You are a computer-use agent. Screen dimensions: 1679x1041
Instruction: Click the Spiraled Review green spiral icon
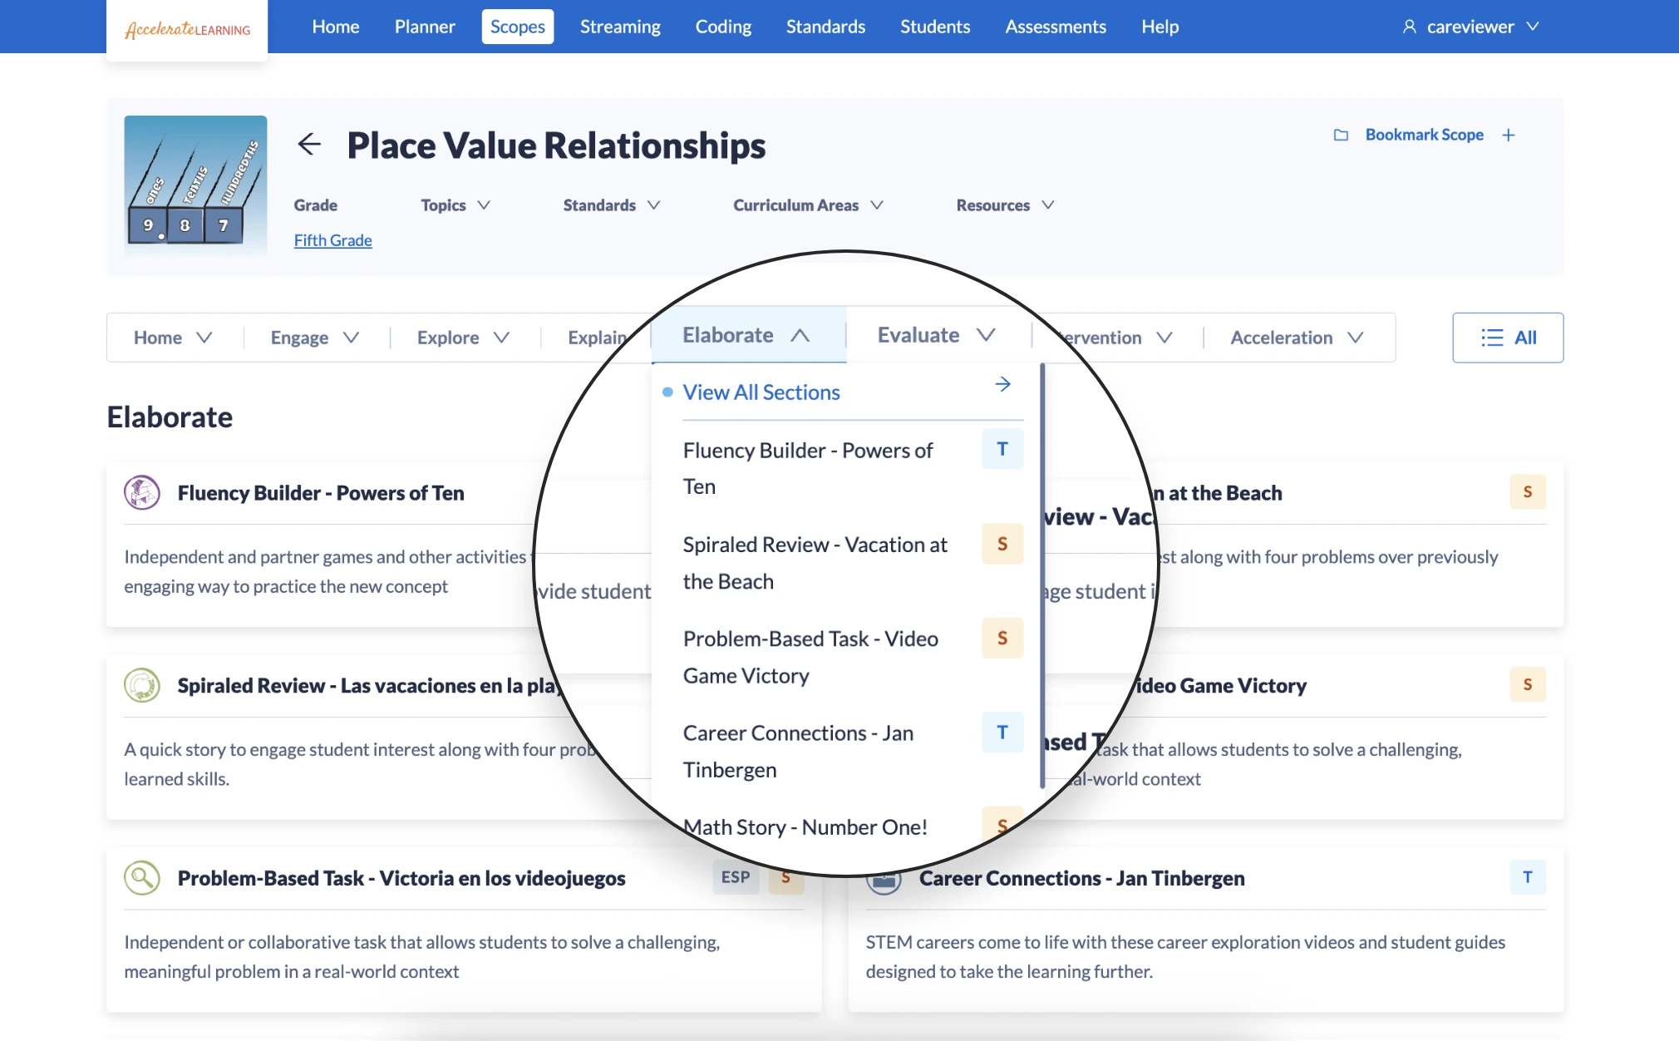point(142,686)
